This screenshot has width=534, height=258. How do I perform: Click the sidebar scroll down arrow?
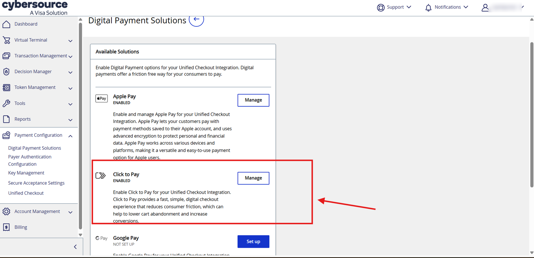click(x=80, y=235)
